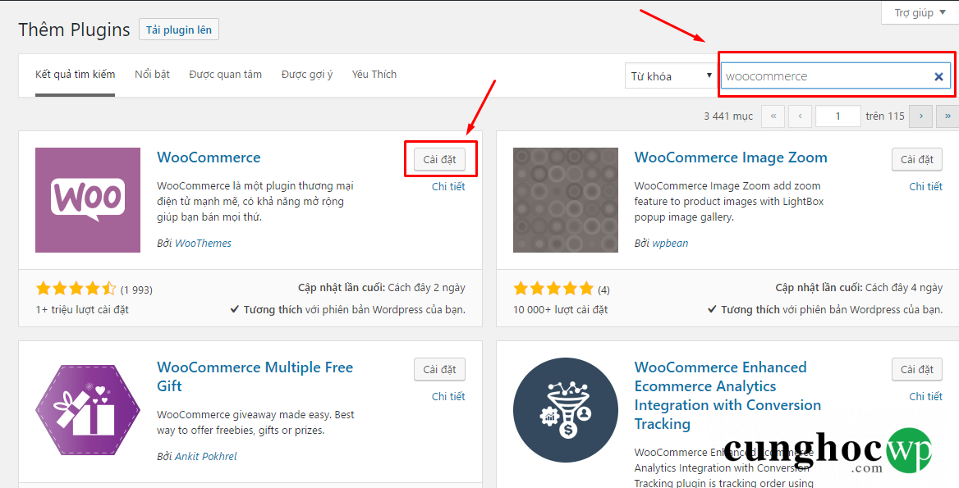This screenshot has height=488, width=959.
Task: Click the WooCommerce Multiple Free Gift icon
Action: [88, 410]
